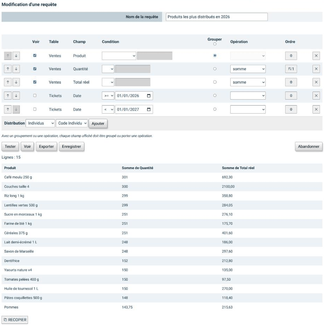The height and width of the screenshot is (325, 324).
Task: Open calendar picker for 01/01/2027 date
Action: [149, 109]
